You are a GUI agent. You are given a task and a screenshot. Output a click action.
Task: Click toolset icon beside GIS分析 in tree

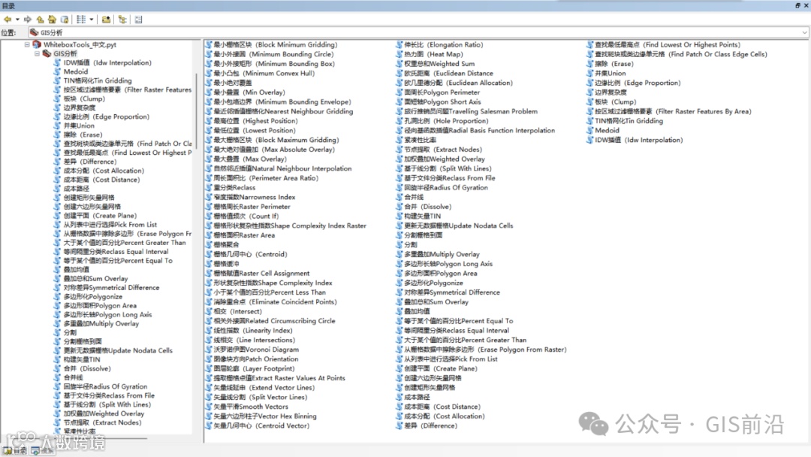click(x=47, y=53)
